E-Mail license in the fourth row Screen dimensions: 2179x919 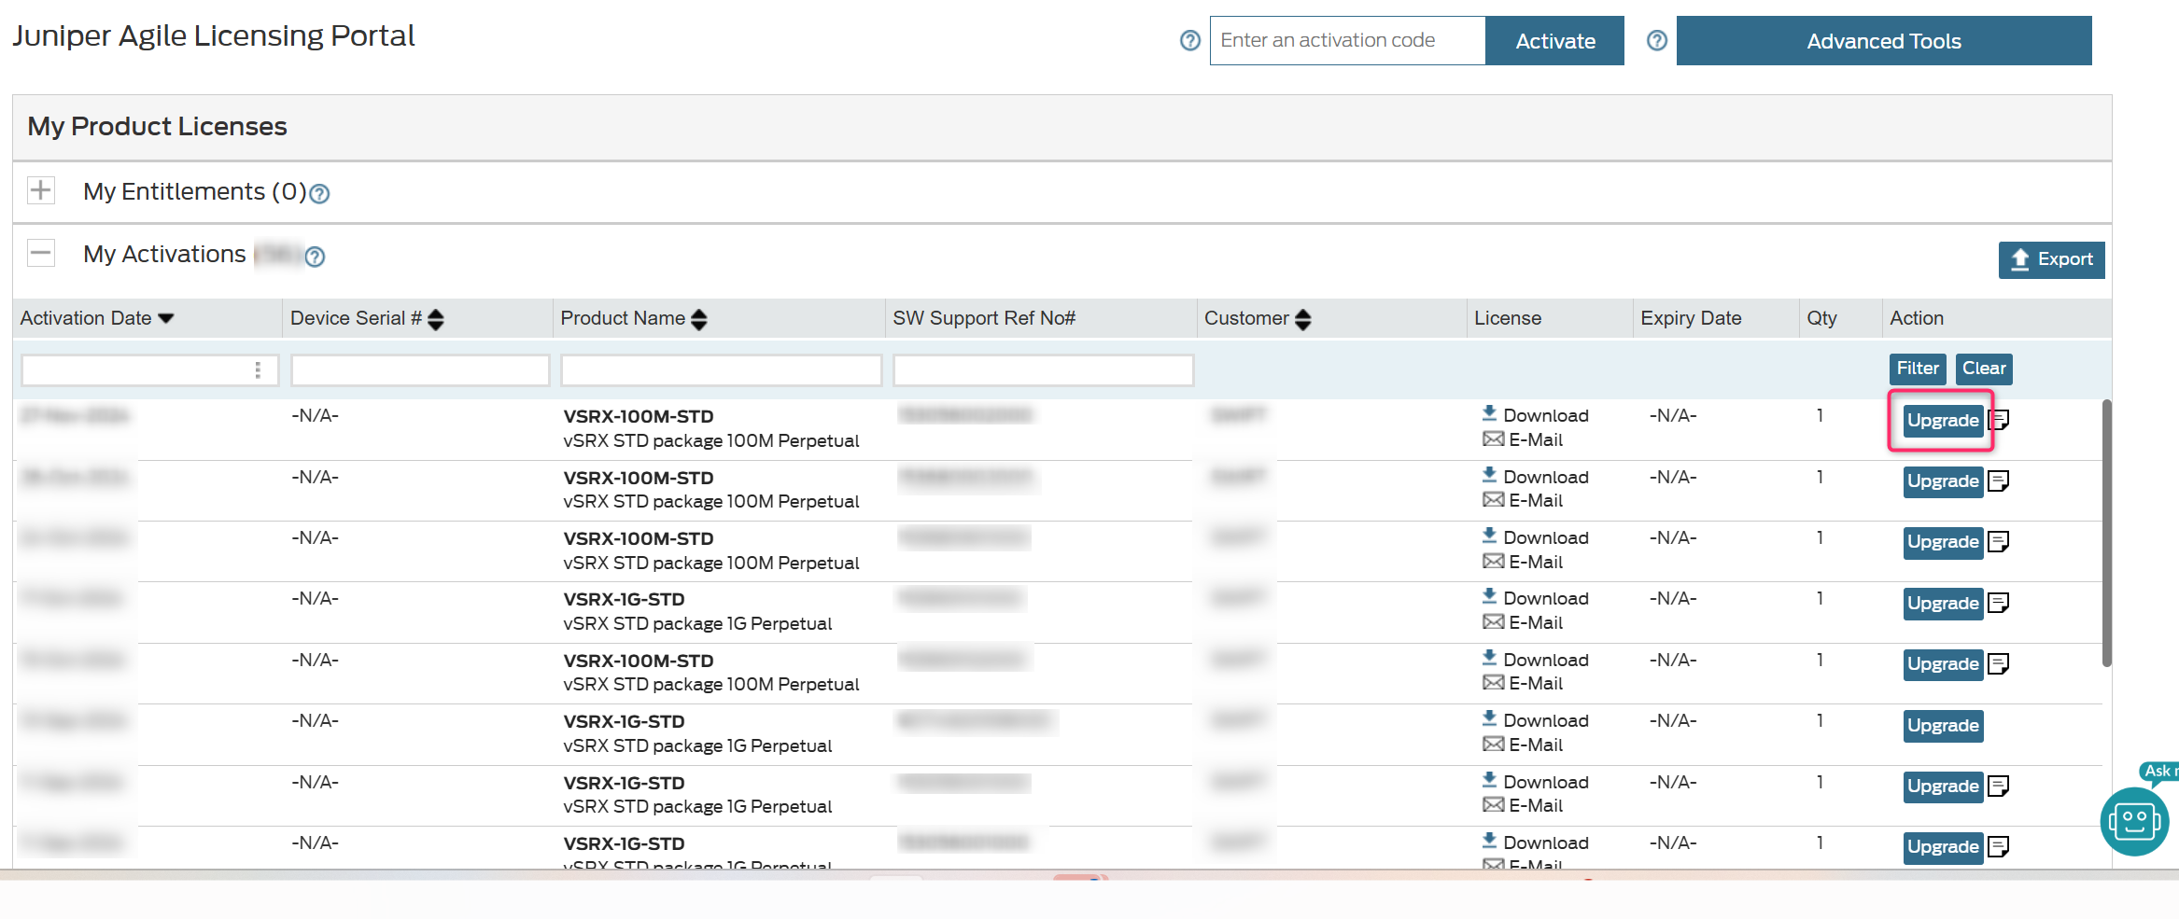1523,622
